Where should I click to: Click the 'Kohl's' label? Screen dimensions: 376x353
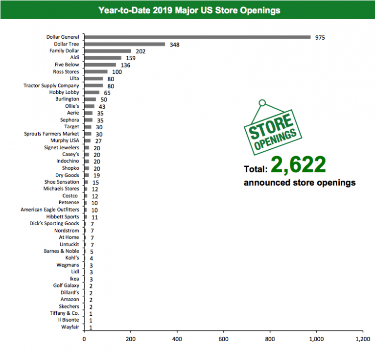click(x=72, y=258)
